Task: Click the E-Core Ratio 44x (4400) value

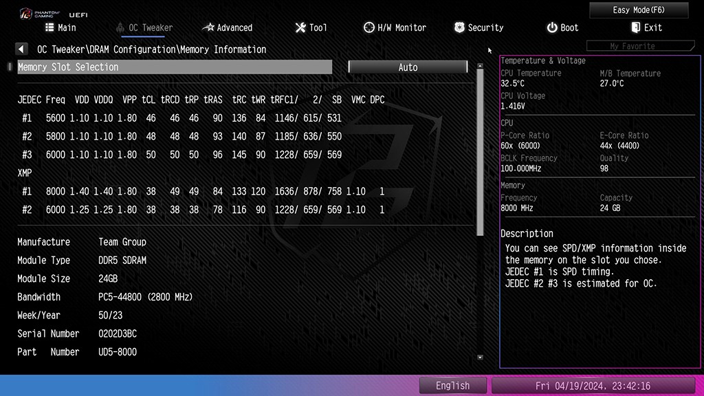Action: (x=619, y=146)
